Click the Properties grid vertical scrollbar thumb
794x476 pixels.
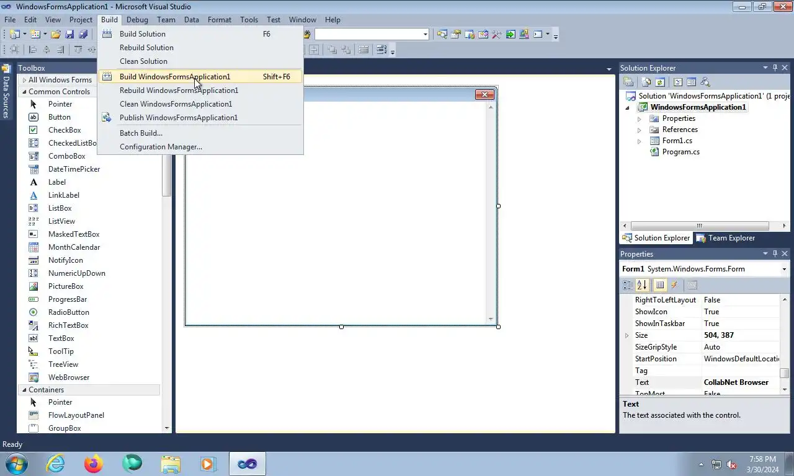point(784,372)
